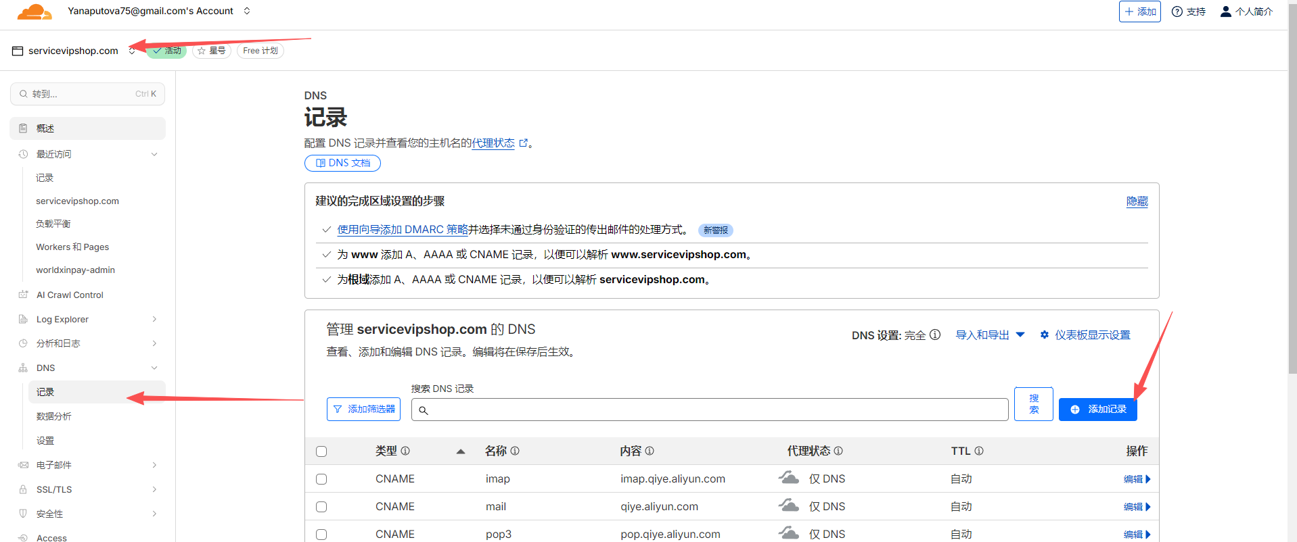Screen dimensions: 1297x542
Task: Open the 导入和导出 dropdown
Action: click(x=990, y=335)
